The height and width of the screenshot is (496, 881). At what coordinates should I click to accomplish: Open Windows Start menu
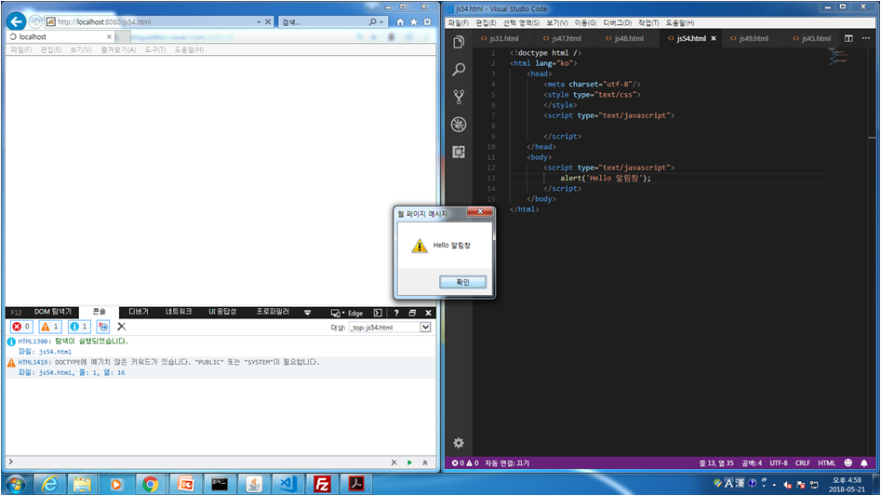coord(15,484)
